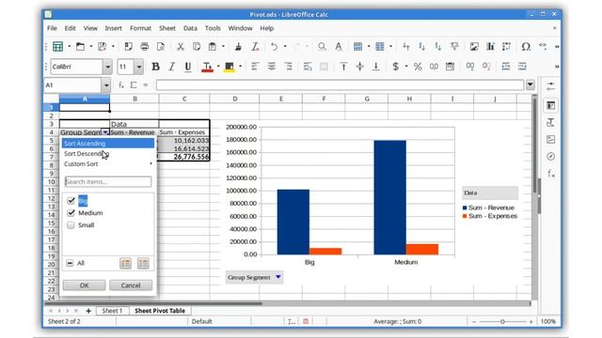The height and width of the screenshot is (338, 602).
Task: Click the formula input line
Action: [341, 84]
